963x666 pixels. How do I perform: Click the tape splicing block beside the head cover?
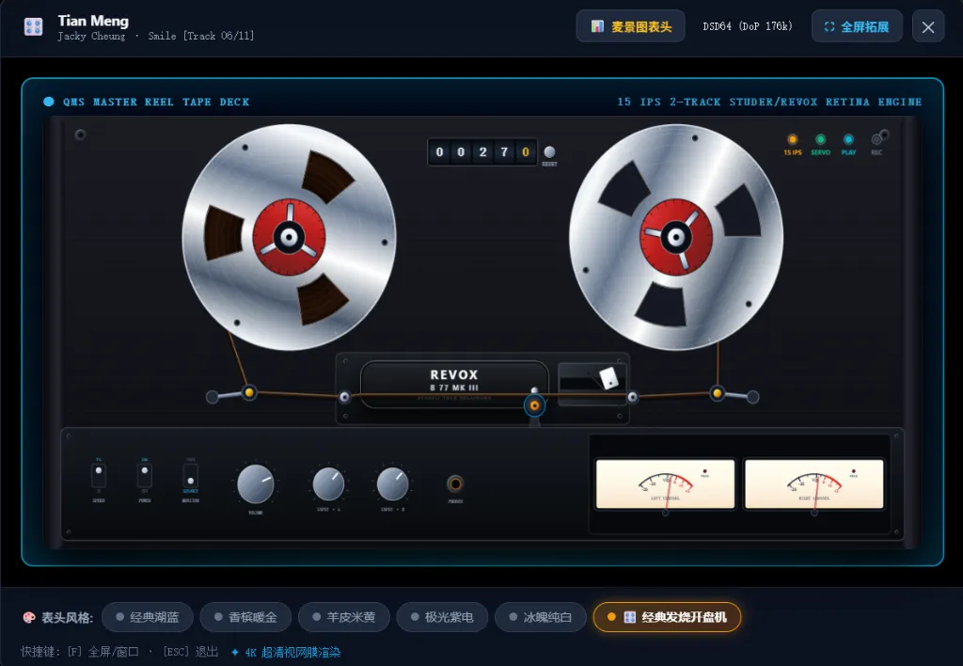click(x=592, y=384)
